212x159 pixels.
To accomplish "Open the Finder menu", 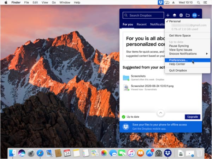I will pos(16,2).
